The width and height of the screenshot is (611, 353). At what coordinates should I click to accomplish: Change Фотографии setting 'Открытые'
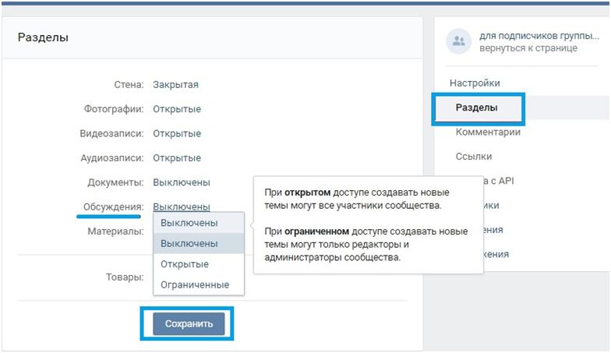point(177,109)
